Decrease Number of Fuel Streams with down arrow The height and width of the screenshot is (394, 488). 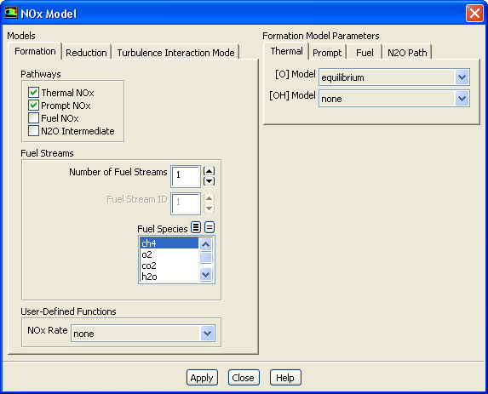pyautogui.click(x=209, y=181)
